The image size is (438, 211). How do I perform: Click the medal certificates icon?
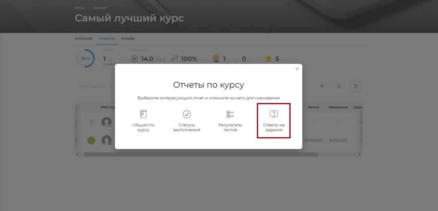(x=216, y=58)
